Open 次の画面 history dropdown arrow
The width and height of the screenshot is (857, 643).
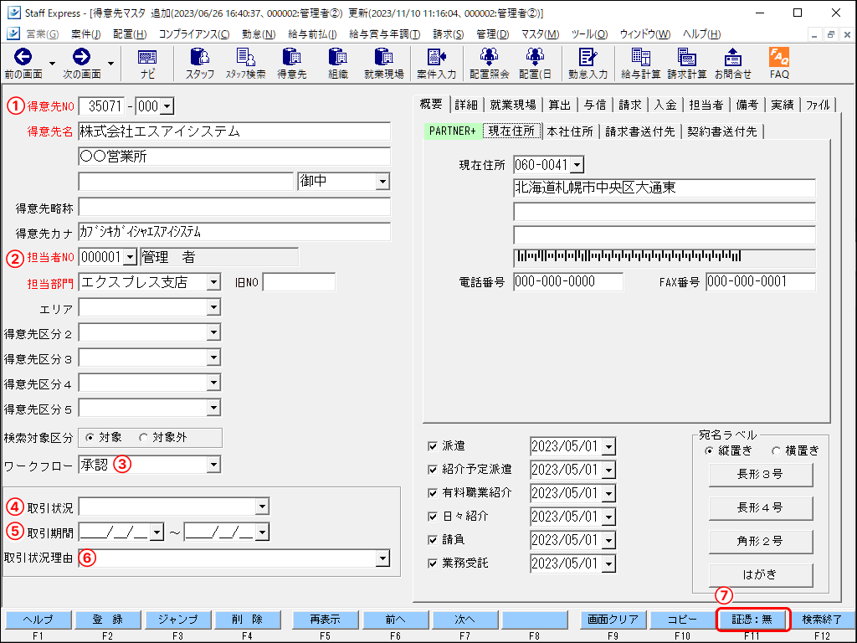(x=110, y=64)
